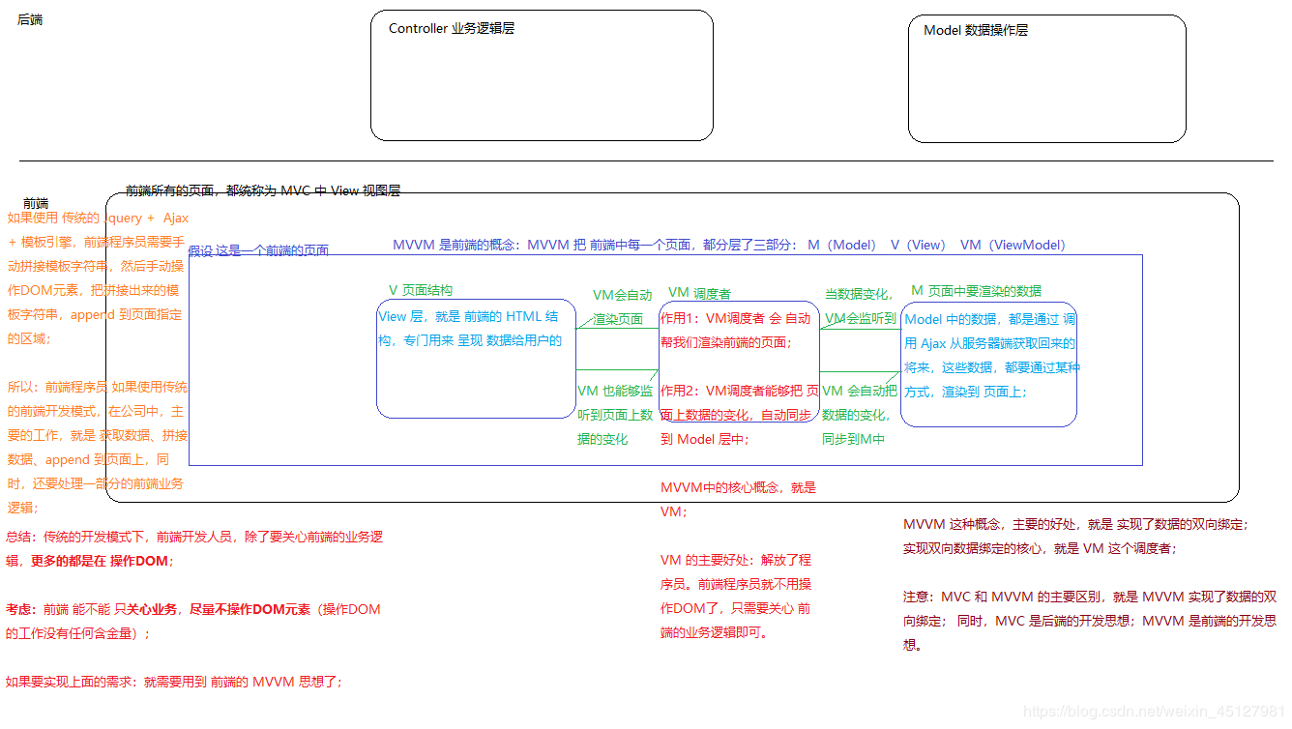Click '考虑：前端 能不能 只关心业务' text
The width and height of the screenshot is (1292, 729).
[x=193, y=622]
